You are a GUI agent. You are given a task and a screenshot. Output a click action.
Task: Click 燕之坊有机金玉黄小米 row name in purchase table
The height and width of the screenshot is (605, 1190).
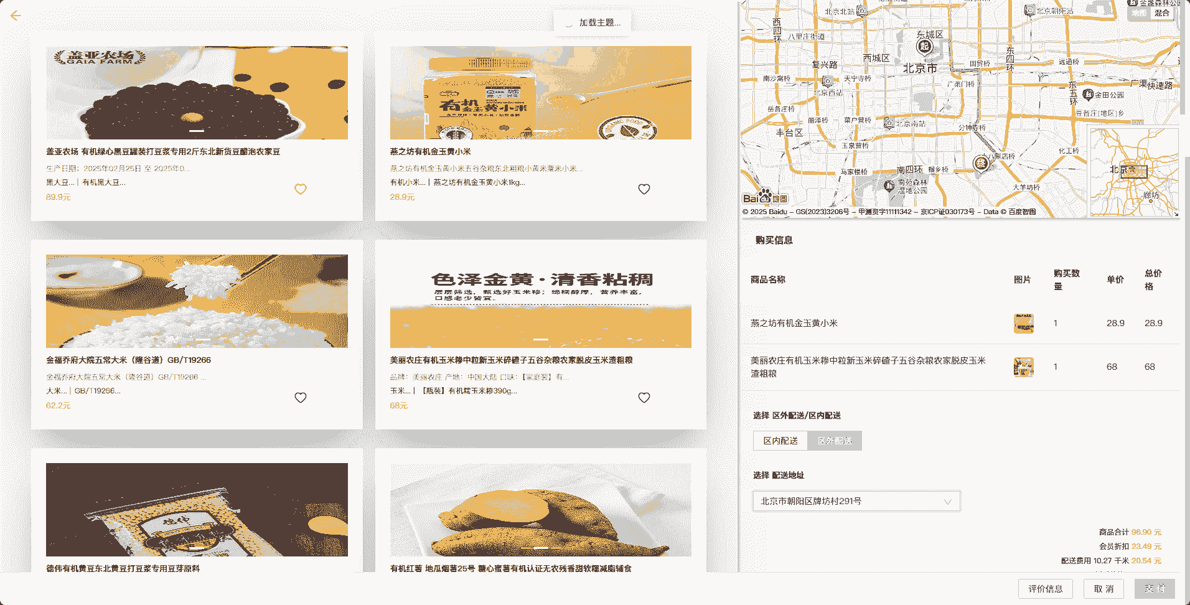[794, 324]
